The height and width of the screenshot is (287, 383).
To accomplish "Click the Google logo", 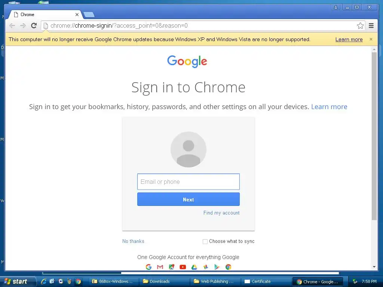I will click(187, 61).
